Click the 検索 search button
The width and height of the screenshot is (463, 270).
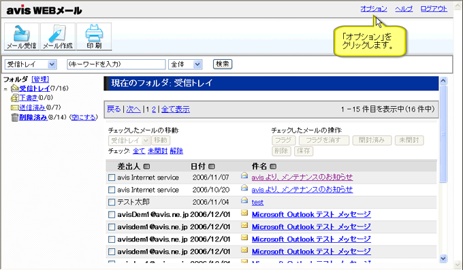coord(223,64)
